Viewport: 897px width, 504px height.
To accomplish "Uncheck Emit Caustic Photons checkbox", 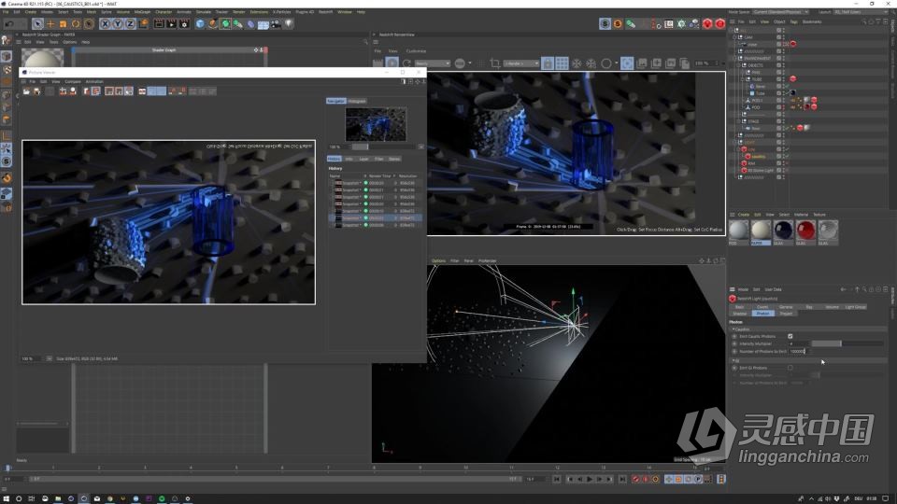I will (x=790, y=337).
